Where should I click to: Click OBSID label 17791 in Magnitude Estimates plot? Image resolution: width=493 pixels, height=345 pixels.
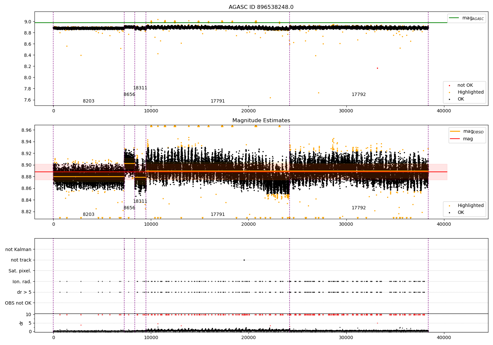click(x=218, y=215)
